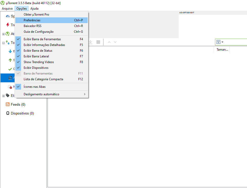
Task: Toggle Exibir Barra de Status off
Action: click(x=38, y=51)
